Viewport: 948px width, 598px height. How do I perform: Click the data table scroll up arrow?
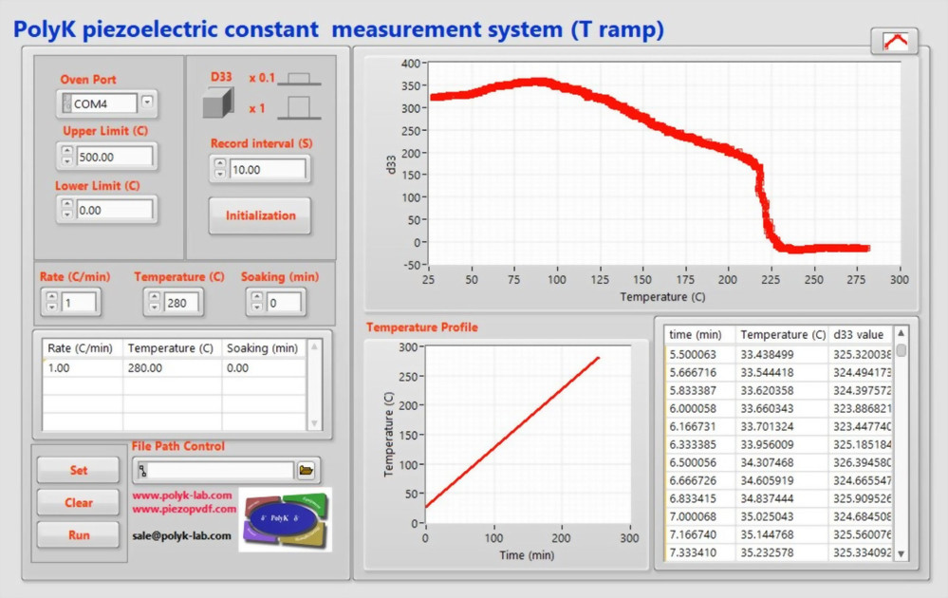click(x=901, y=333)
